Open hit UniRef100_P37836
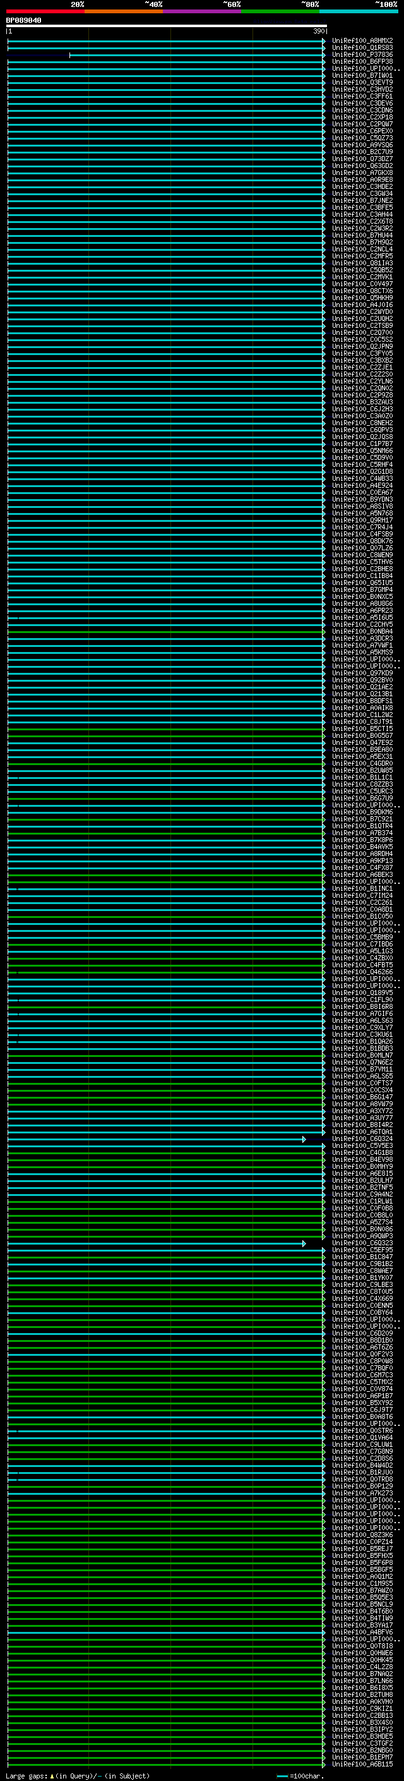This screenshot has height=1781, width=404. click(x=362, y=54)
